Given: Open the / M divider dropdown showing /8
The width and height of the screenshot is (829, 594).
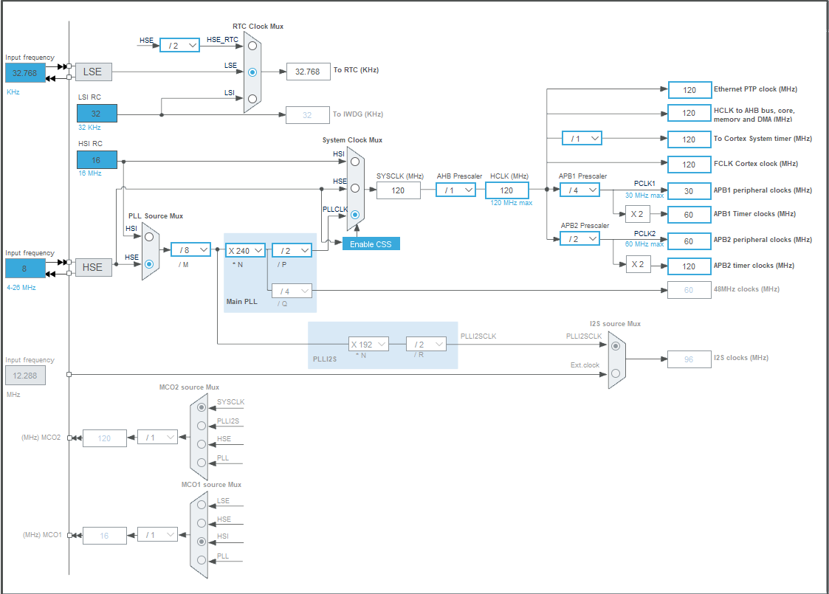Looking at the screenshot, I should pos(190,250).
